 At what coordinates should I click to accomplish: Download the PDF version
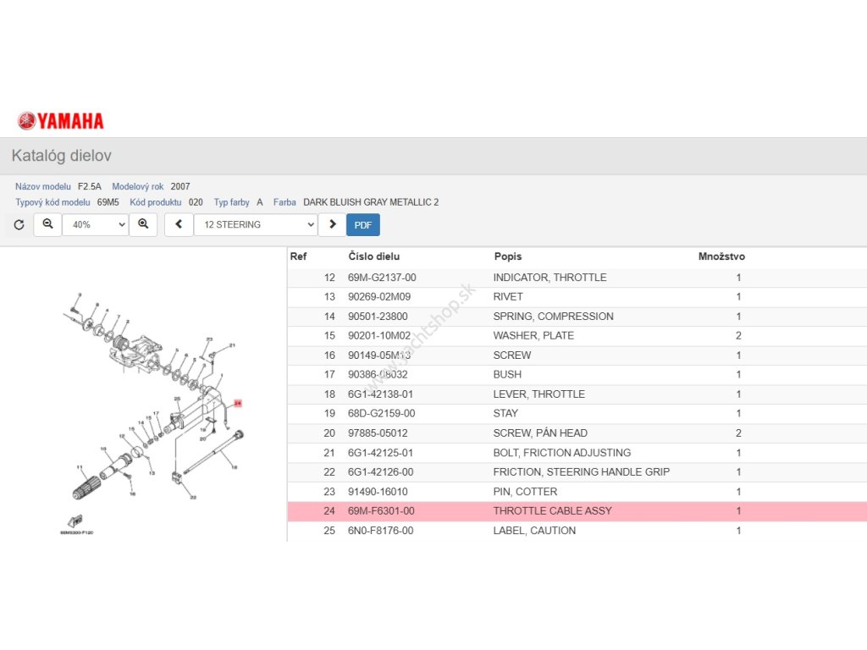(362, 224)
